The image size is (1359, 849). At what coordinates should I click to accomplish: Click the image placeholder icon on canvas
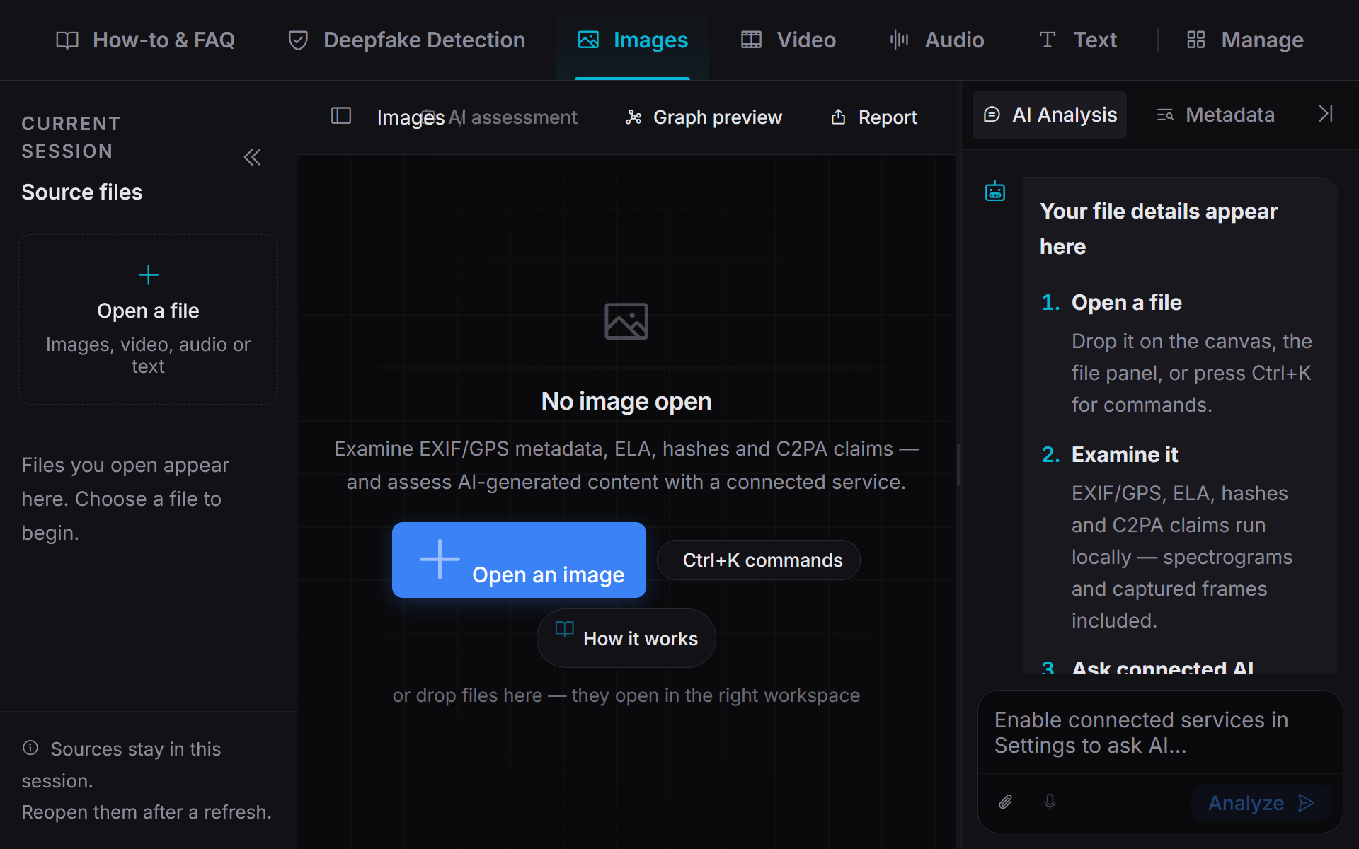tap(626, 321)
